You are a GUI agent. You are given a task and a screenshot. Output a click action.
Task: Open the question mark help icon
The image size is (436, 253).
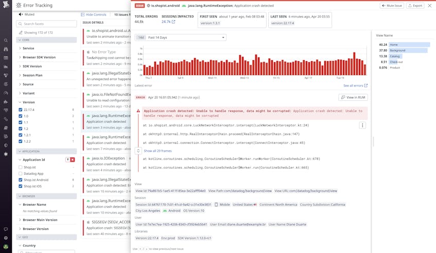coord(6,238)
